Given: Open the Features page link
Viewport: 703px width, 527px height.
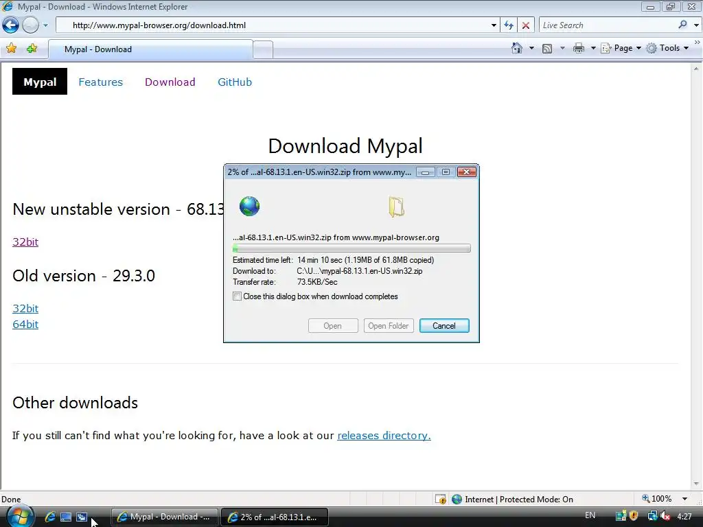Looking at the screenshot, I should [x=100, y=82].
